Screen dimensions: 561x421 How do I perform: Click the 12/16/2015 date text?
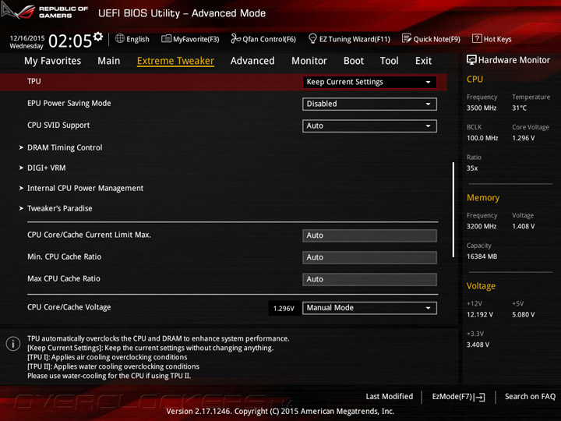(27, 38)
